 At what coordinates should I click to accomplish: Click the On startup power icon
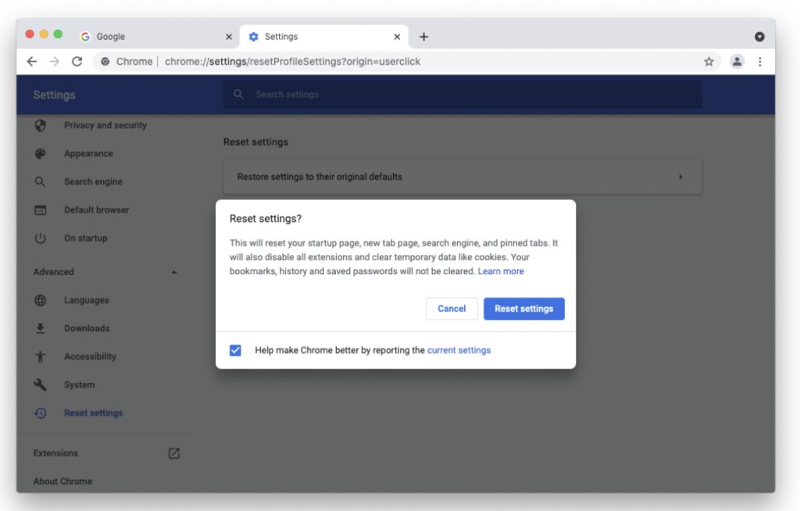click(x=41, y=238)
